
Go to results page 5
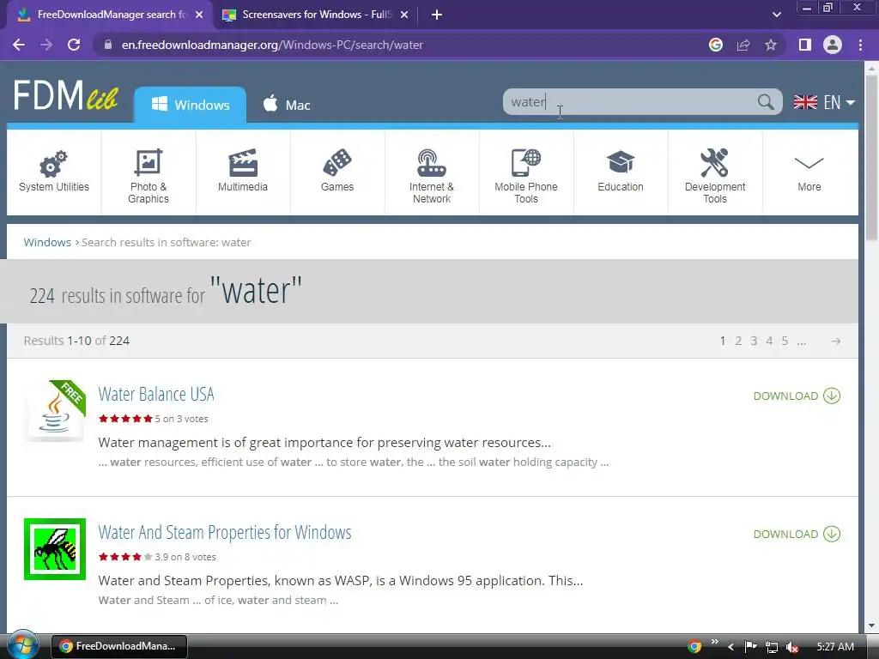(785, 341)
